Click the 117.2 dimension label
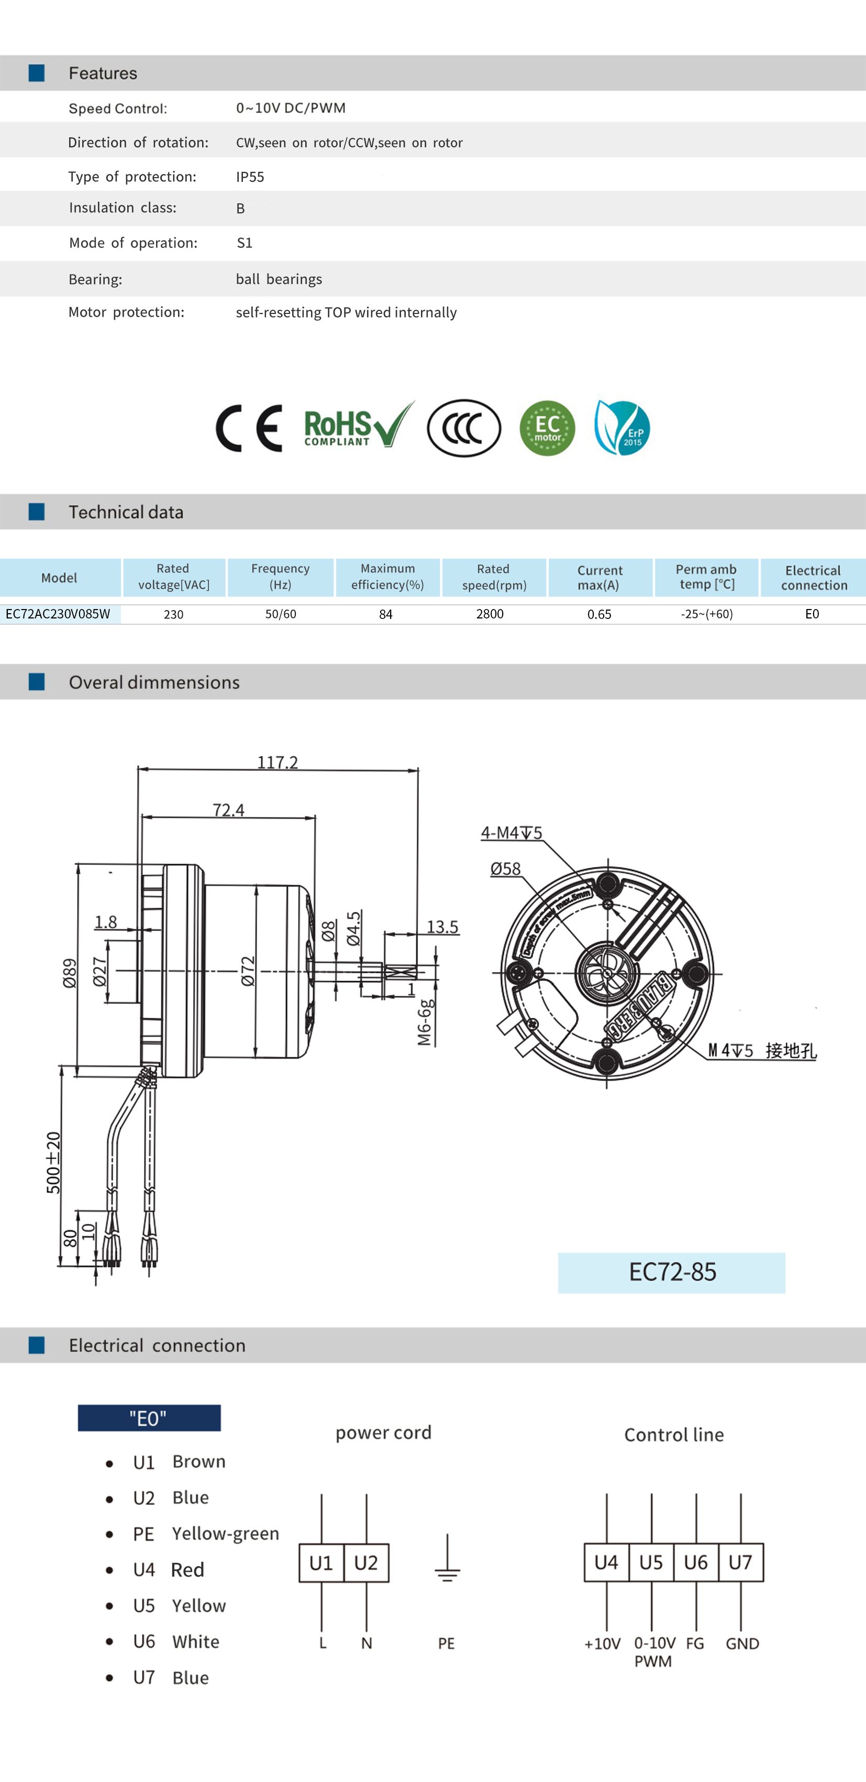 [278, 762]
